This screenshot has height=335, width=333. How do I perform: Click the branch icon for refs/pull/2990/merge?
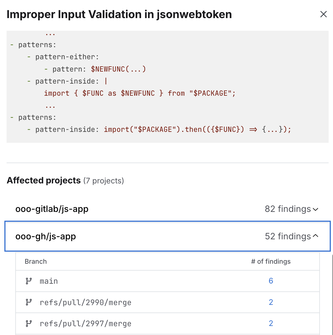click(29, 302)
